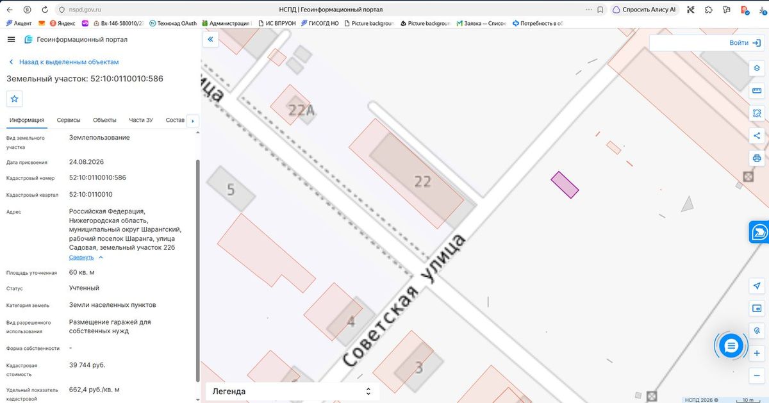Image resolution: width=769 pixels, height=403 pixels.
Task: Open the Сервисы tab
Action: point(69,120)
